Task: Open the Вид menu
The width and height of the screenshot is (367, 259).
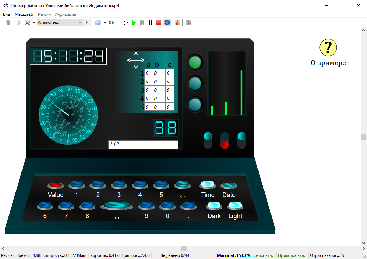Action: pos(6,14)
